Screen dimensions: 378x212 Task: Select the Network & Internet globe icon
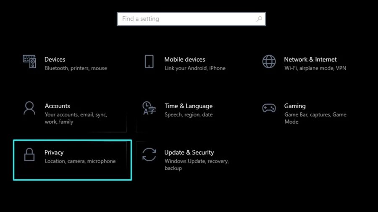point(269,62)
